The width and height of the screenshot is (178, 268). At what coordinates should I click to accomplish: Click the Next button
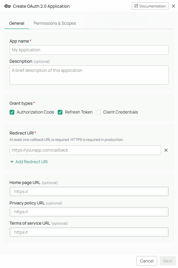click(168, 261)
